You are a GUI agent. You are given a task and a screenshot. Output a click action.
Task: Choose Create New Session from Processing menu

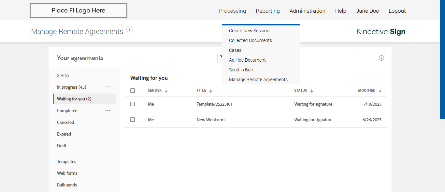point(249,31)
